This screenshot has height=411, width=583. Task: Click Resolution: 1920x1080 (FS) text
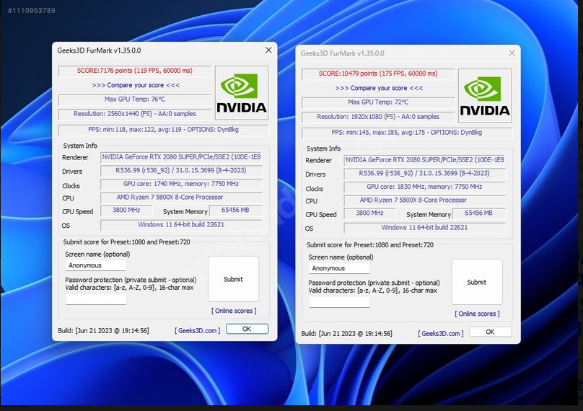[378, 117]
